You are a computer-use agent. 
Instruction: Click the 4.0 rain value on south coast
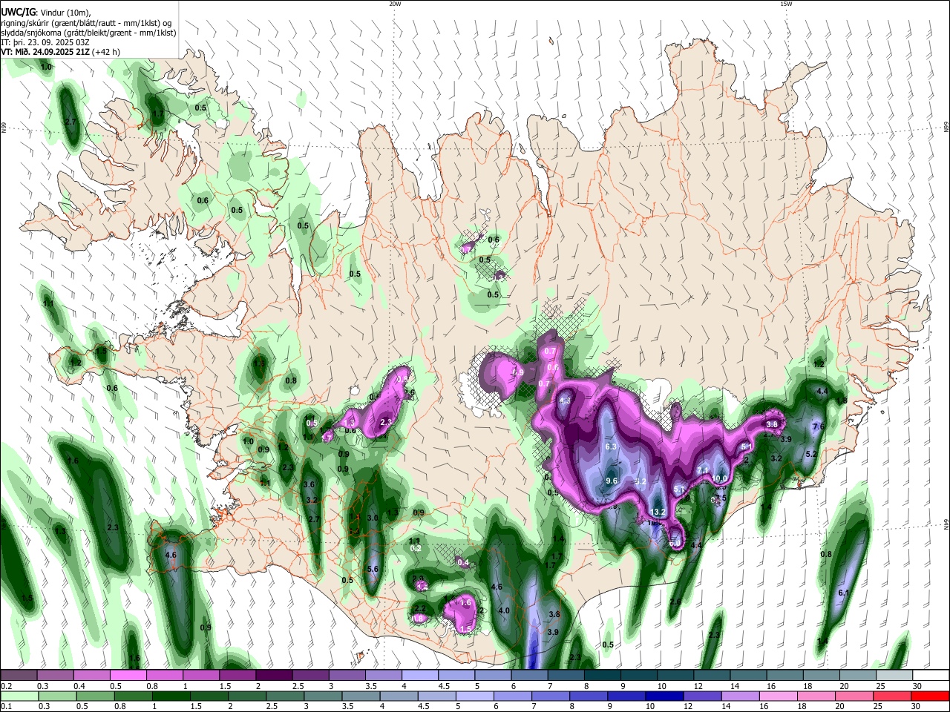503,610
